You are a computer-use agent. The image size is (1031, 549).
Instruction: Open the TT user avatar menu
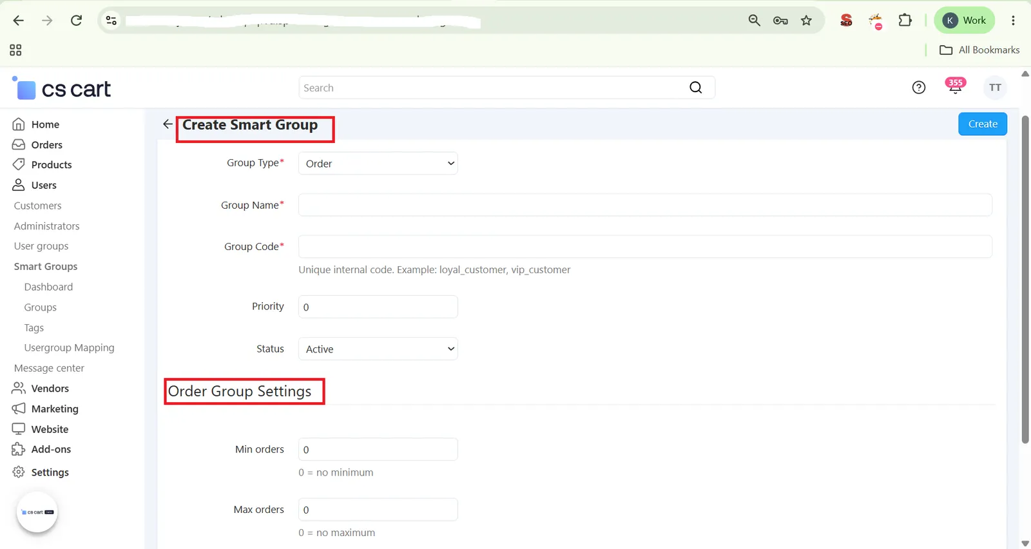pyautogui.click(x=995, y=88)
